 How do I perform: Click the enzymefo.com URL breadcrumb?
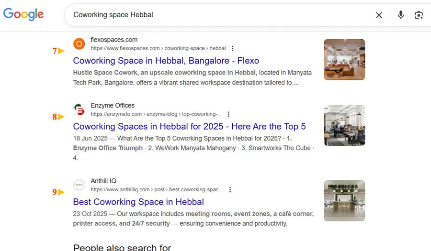pyautogui.click(x=156, y=114)
